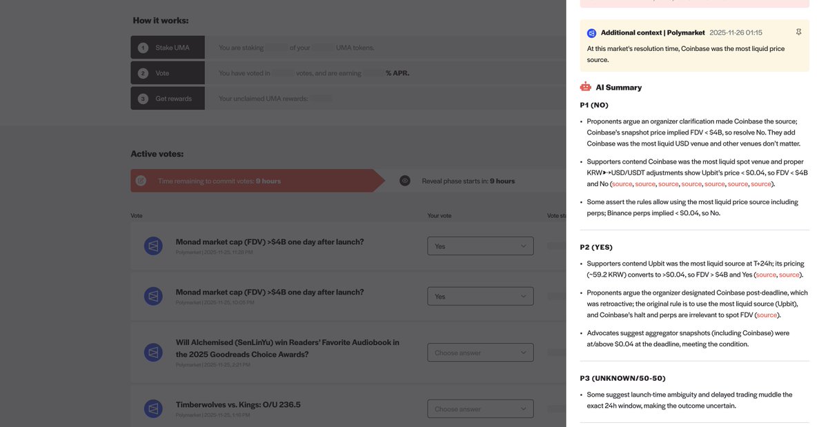
Task: Open the last source link under P1 (NO)
Action: [x=761, y=184]
